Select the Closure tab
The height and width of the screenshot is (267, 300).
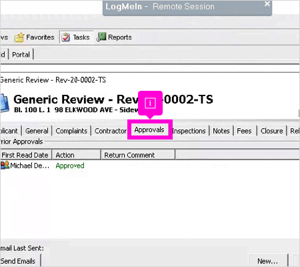[x=272, y=131]
